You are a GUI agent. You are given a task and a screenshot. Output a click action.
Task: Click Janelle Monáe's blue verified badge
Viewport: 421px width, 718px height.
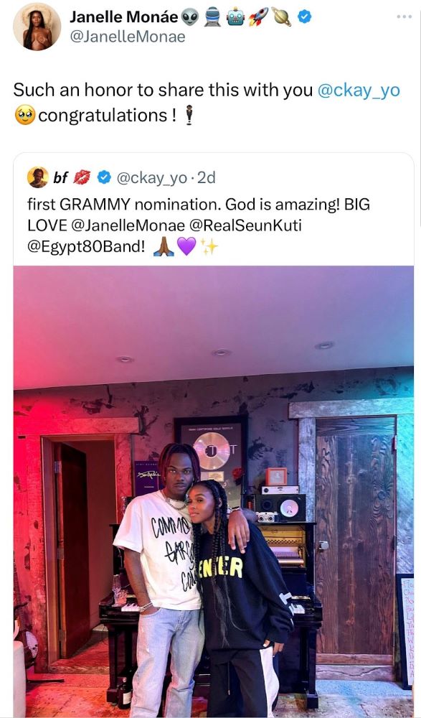tap(305, 17)
